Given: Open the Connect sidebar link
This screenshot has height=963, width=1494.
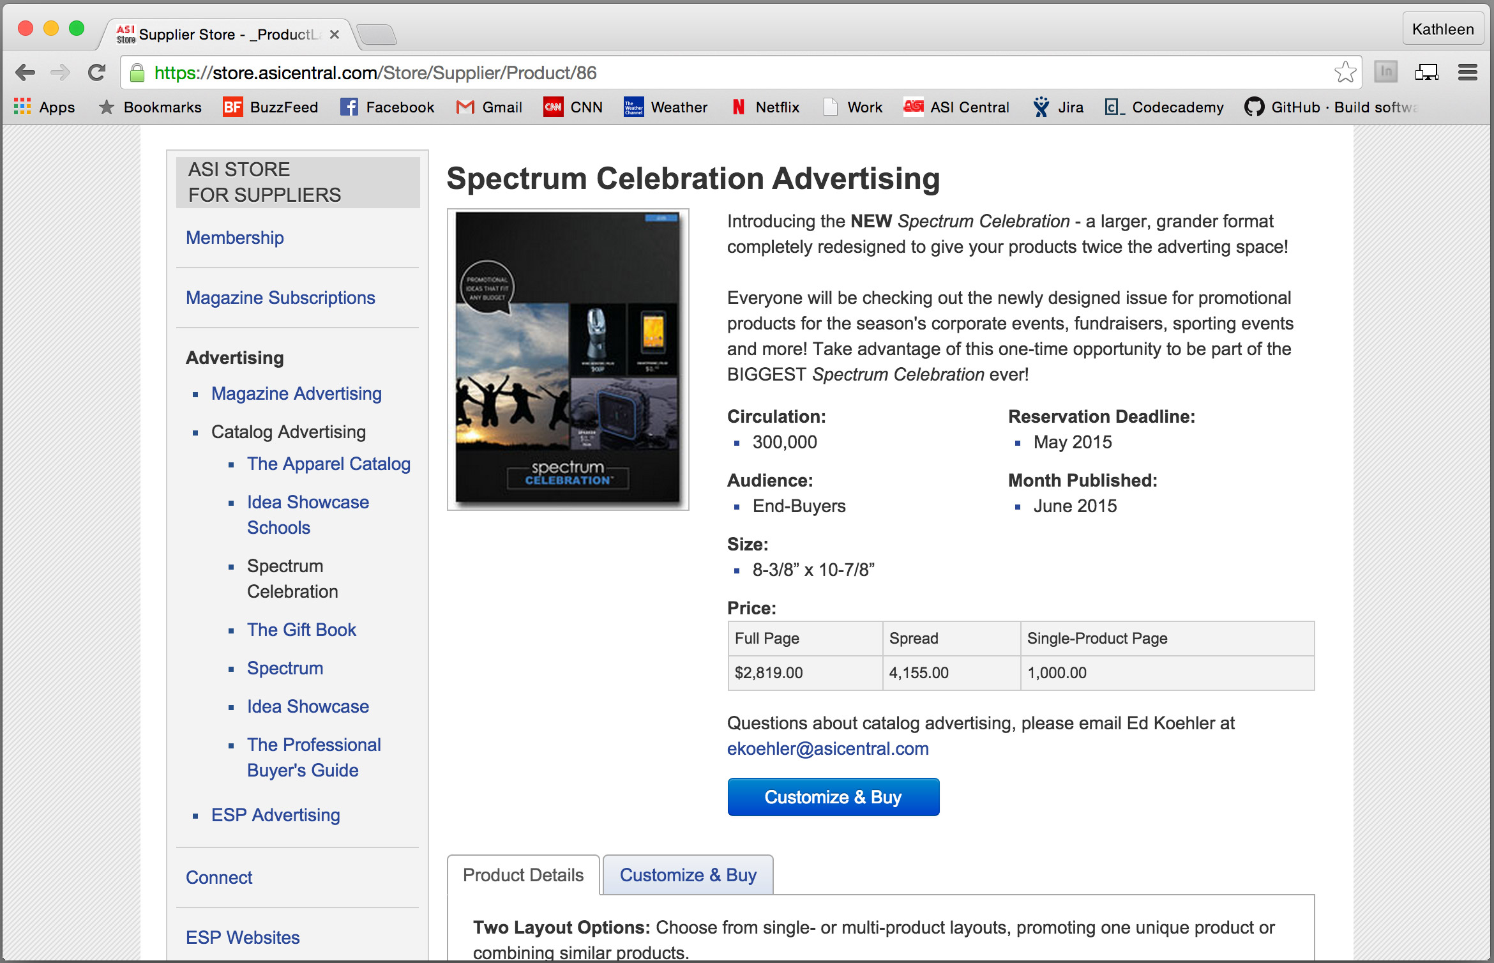Looking at the screenshot, I should click(219, 877).
